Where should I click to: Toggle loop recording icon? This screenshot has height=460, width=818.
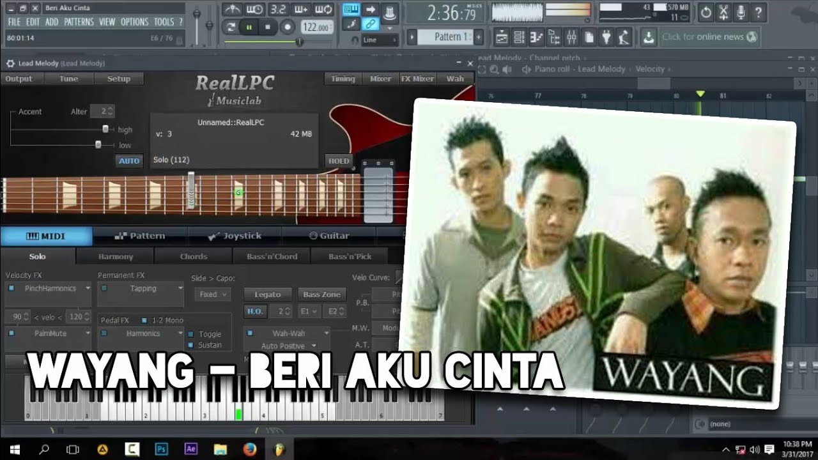[323, 10]
